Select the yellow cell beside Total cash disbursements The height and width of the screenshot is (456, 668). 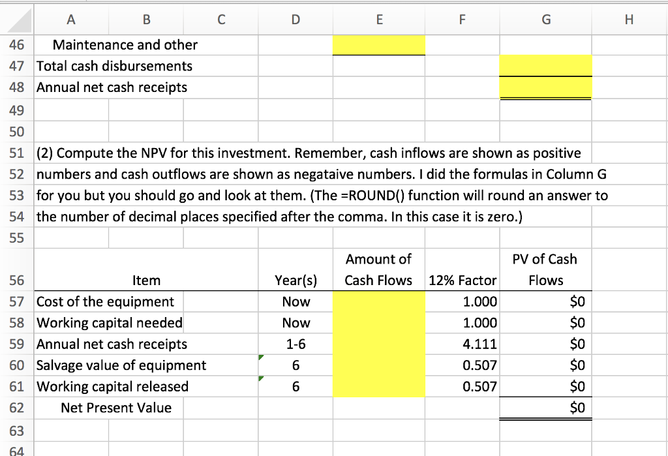(545, 66)
